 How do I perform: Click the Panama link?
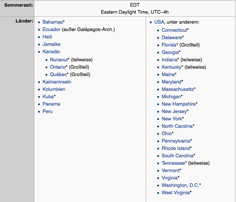coord(51,104)
